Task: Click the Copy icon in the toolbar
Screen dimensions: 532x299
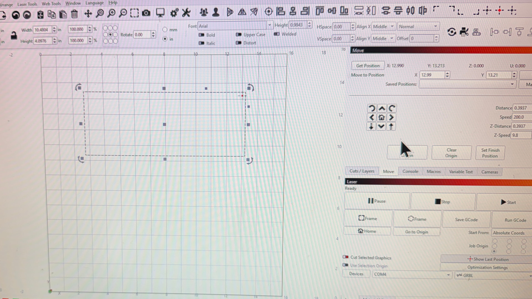Action: (x=52, y=14)
